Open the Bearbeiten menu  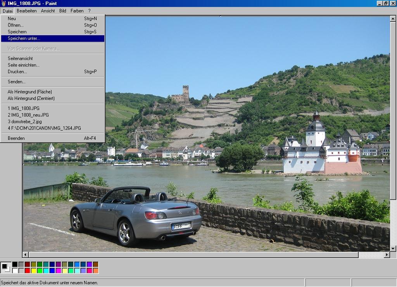click(x=26, y=11)
